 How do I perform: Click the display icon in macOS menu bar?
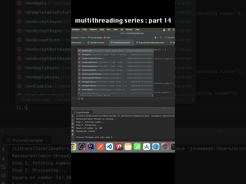[169, 30]
